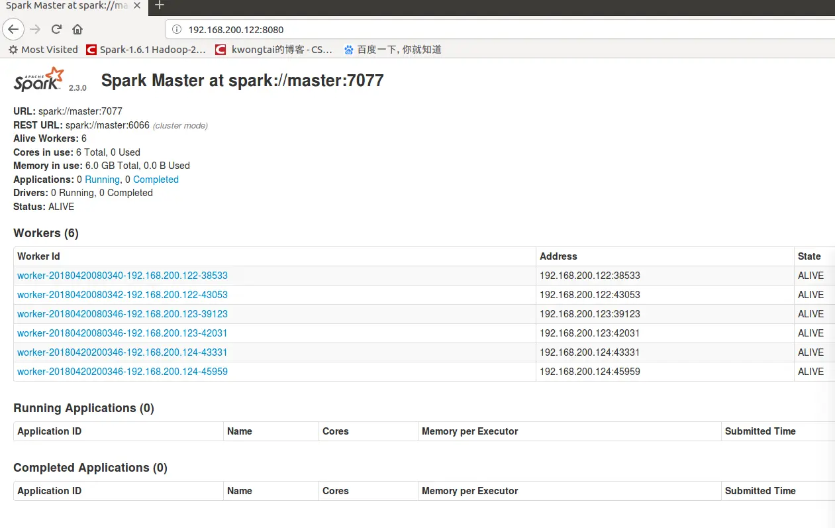Screen dimensions: 835x528
Task: Click the Cores in use line
Action: coord(77,152)
